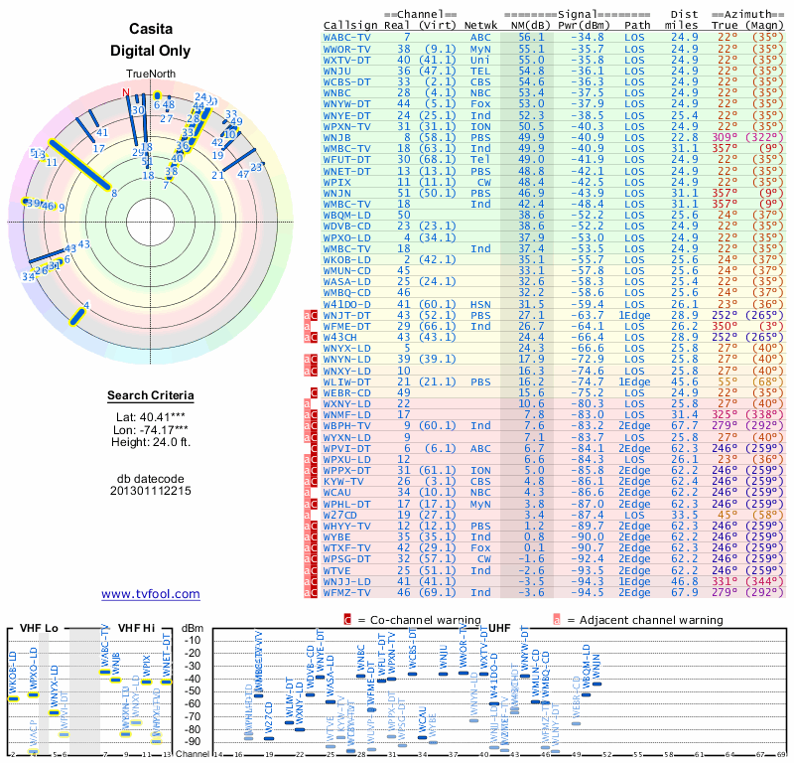The height and width of the screenshot is (763, 794).
Task: Click the Casita title text
Action: click(151, 29)
